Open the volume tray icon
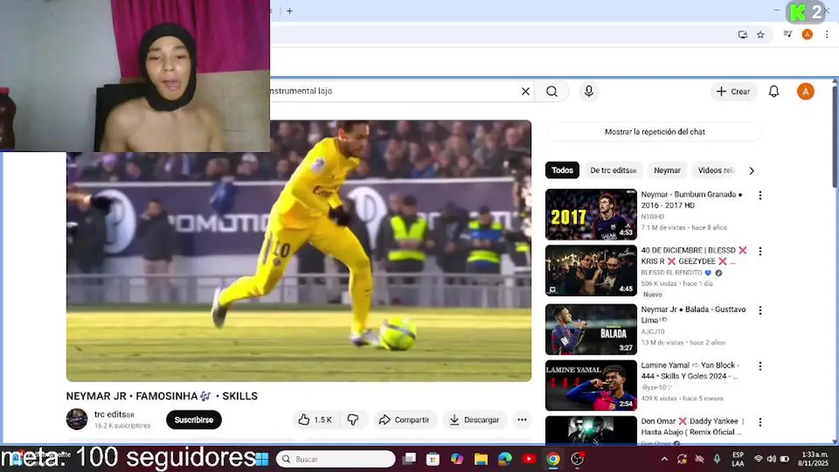The image size is (839, 472). [771, 459]
